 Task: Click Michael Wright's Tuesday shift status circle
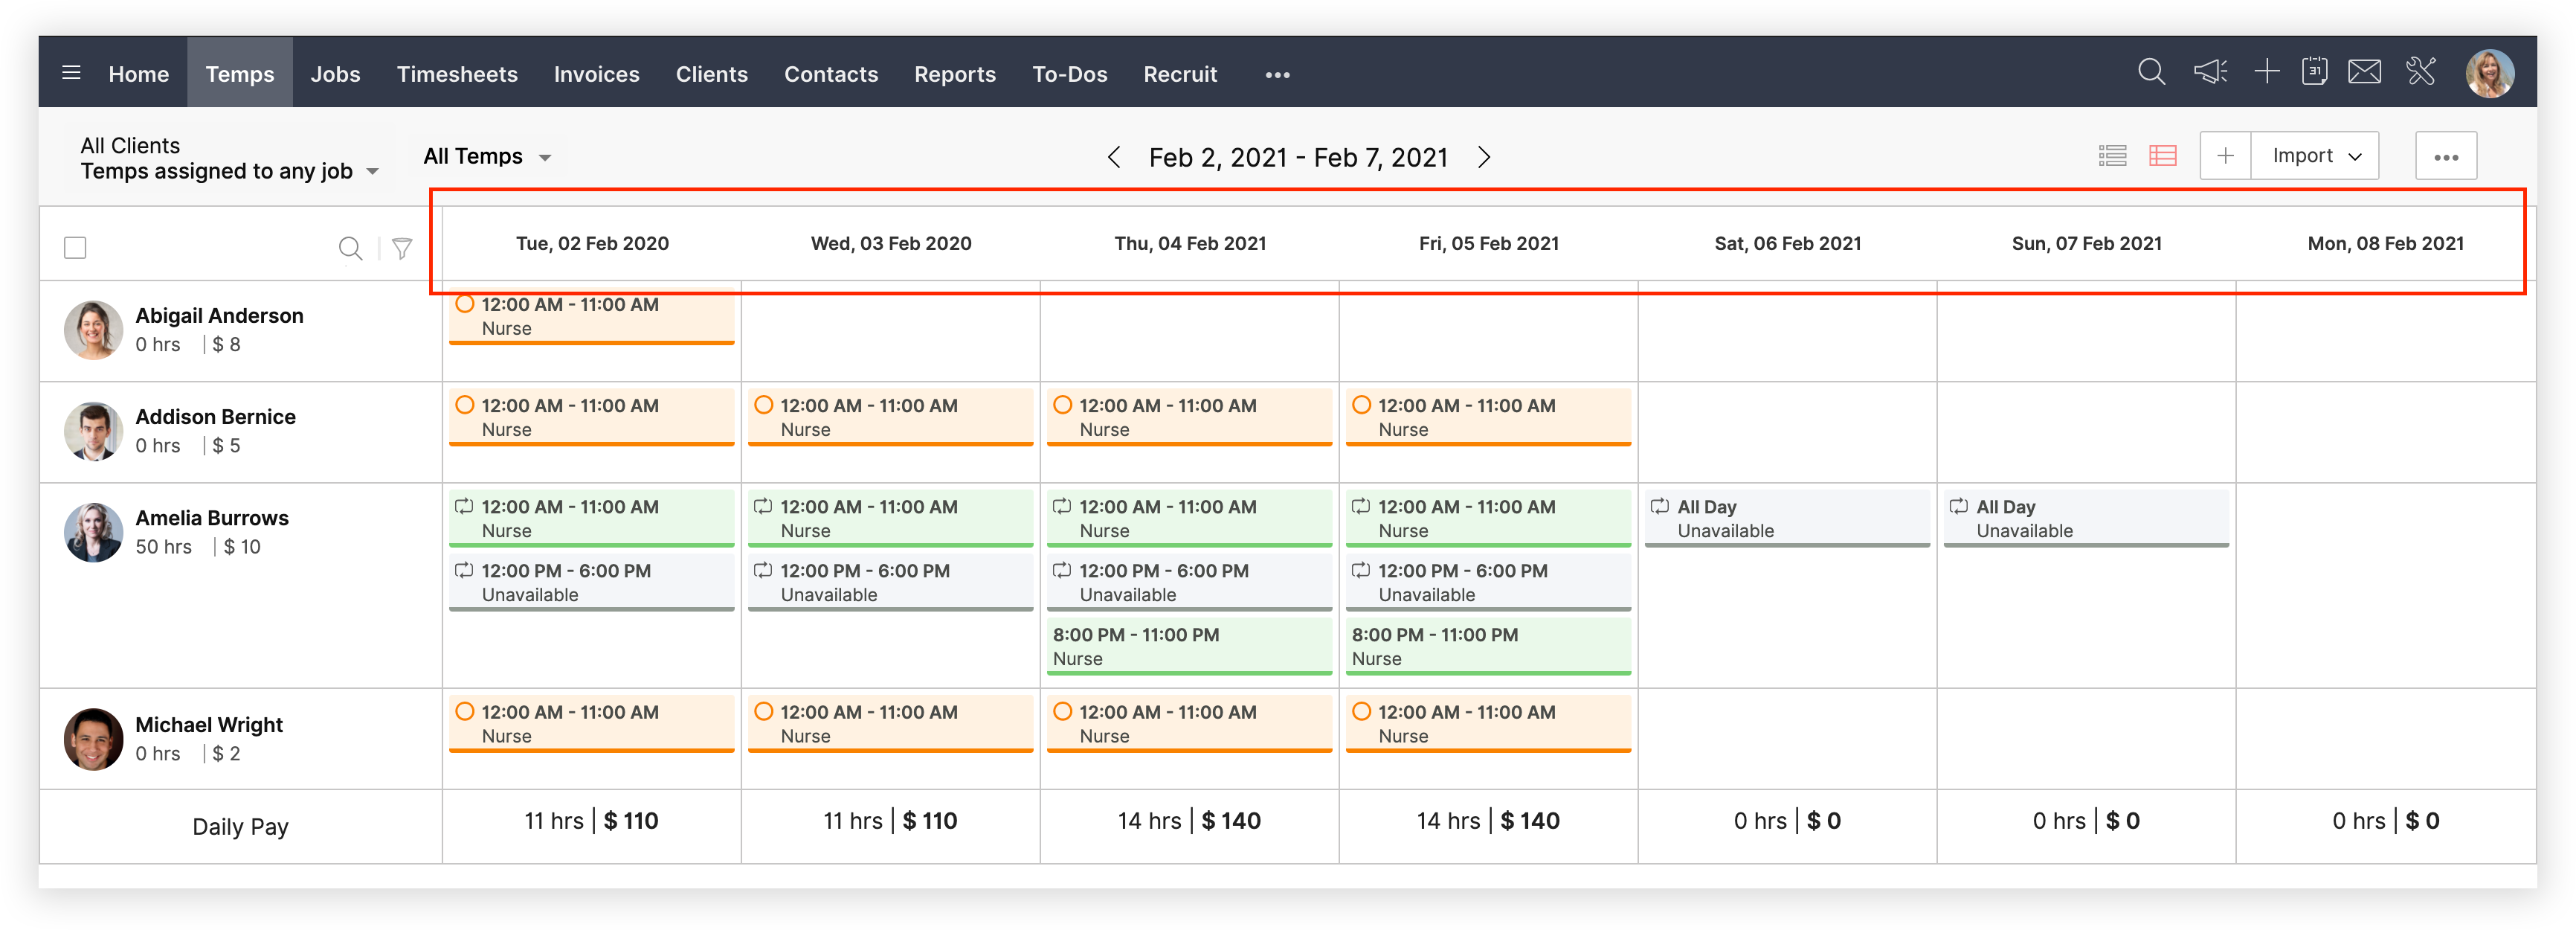(x=465, y=712)
